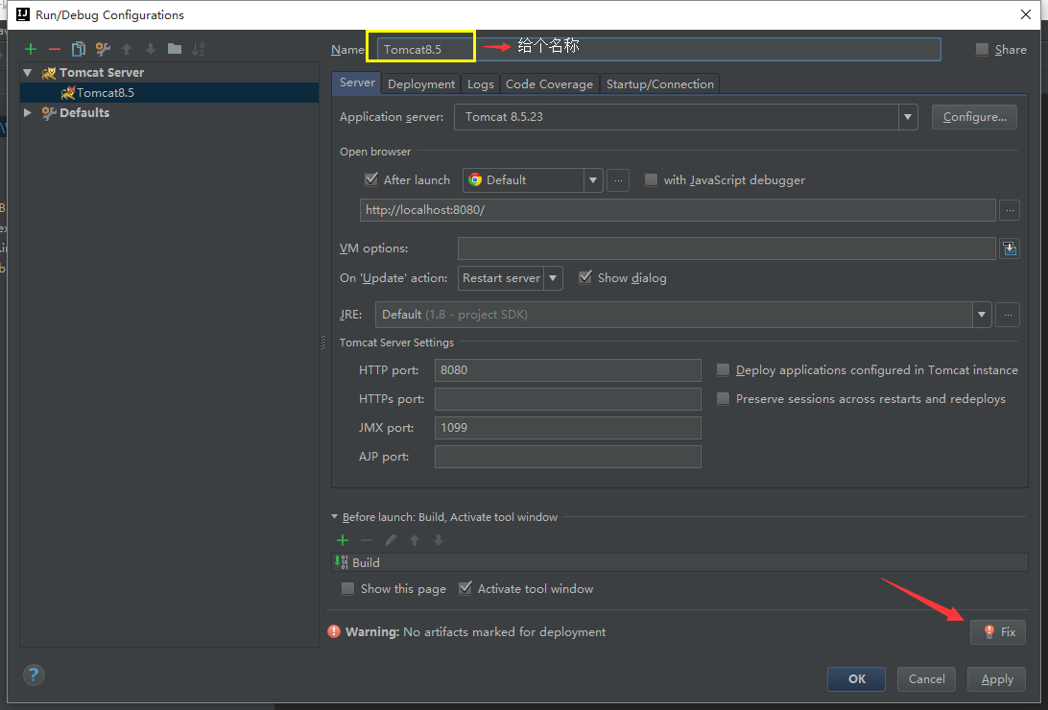This screenshot has width=1048, height=710.
Task: Open the browser selection ellipsis button
Action: 618,180
